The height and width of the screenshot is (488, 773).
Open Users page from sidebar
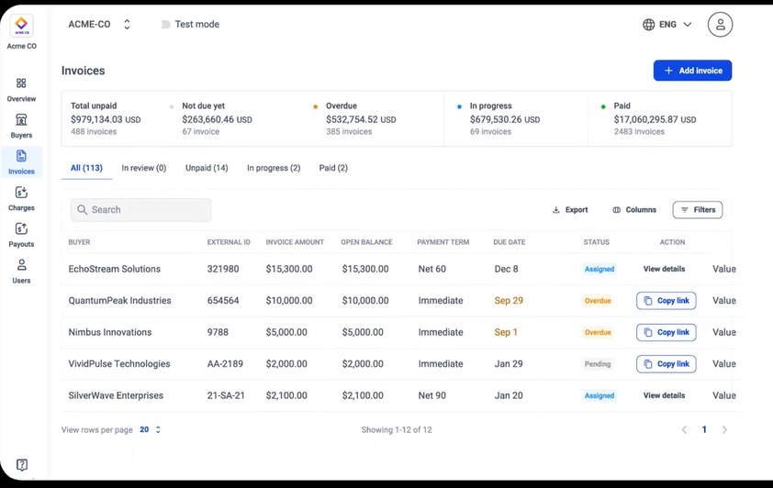click(x=21, y=271)
